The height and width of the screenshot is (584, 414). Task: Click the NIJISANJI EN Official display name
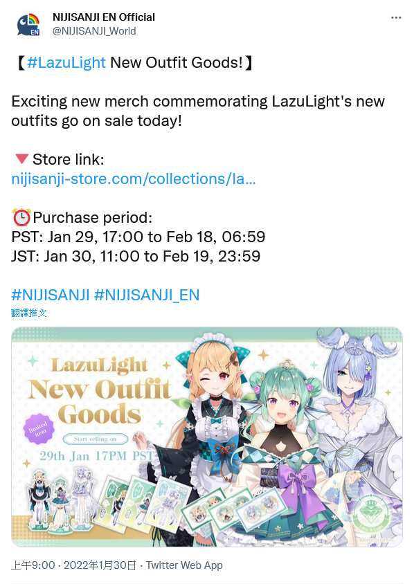pos(104,17)
